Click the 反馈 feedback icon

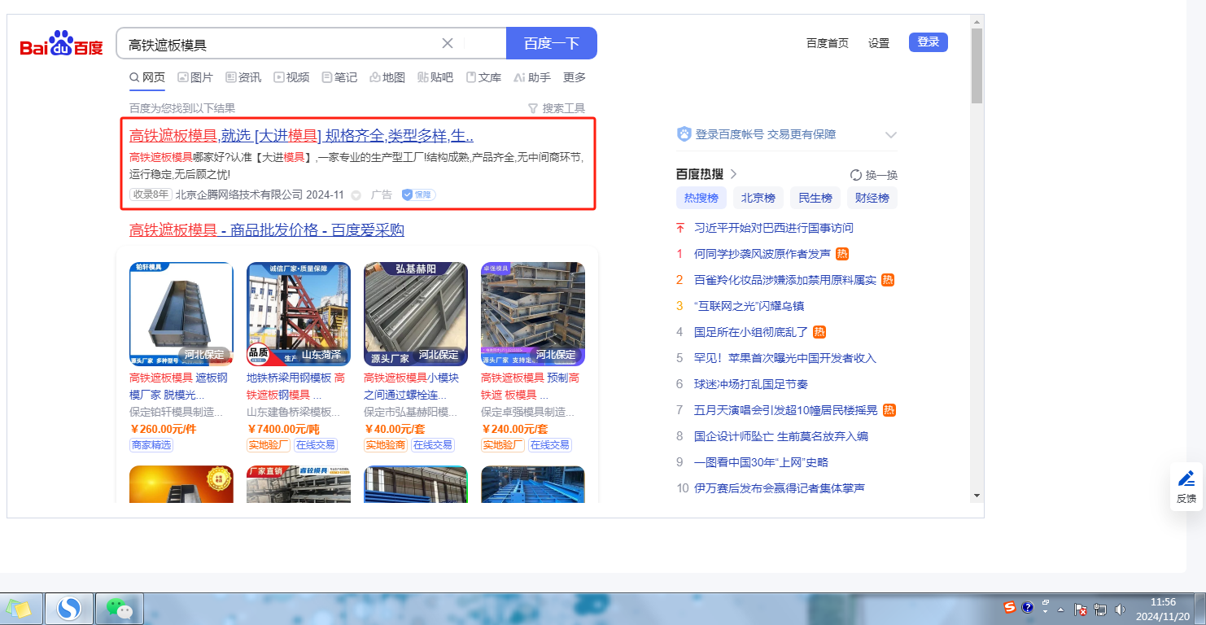coord(1186,487)
